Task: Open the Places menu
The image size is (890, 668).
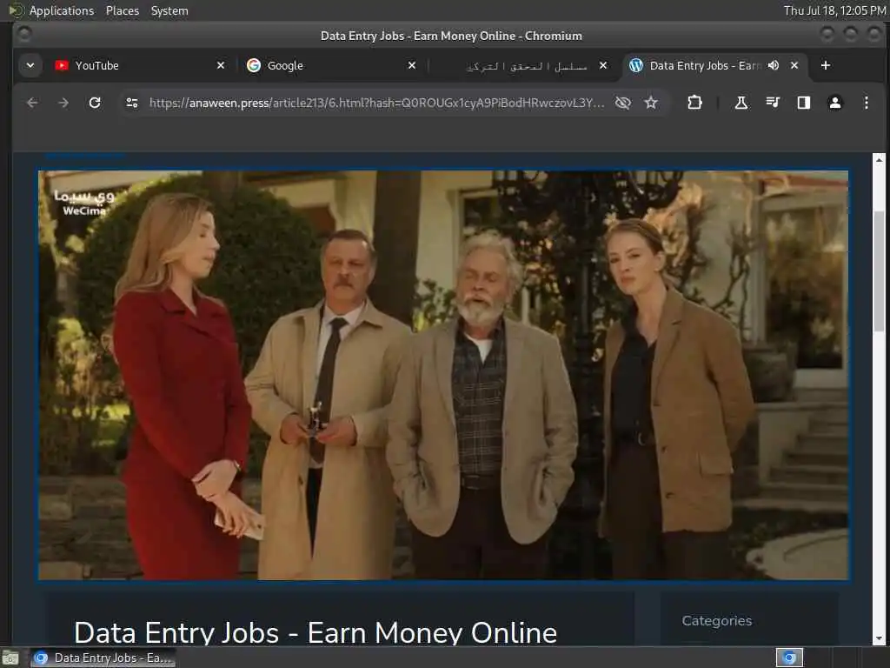Action: click(123, 10)
